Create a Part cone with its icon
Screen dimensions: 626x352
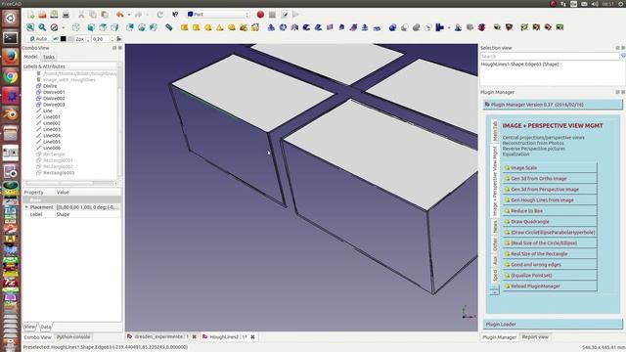(219, 27)
